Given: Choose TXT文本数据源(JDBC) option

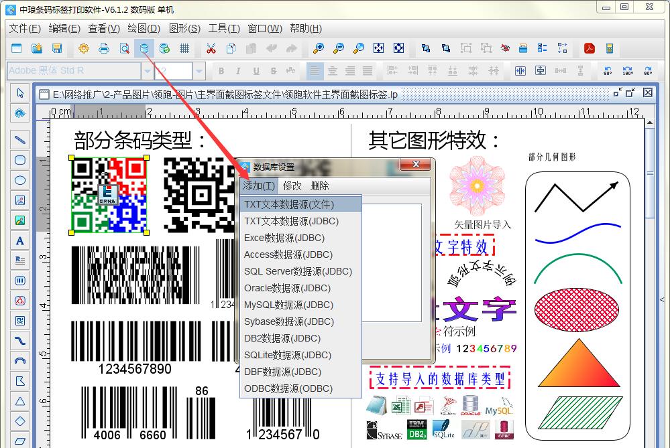Looking at the screenshot, I should point(301,221).
